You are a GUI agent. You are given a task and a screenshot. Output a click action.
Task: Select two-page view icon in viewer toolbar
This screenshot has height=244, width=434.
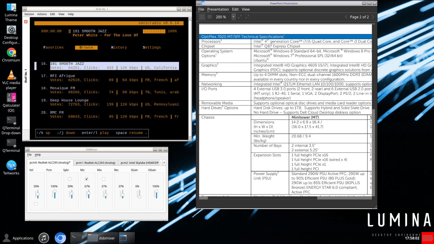click(210, 17)
